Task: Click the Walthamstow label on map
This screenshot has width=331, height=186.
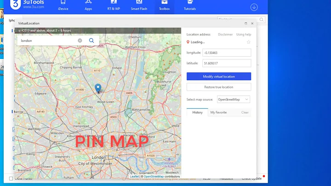Action: tap(141, 110)
